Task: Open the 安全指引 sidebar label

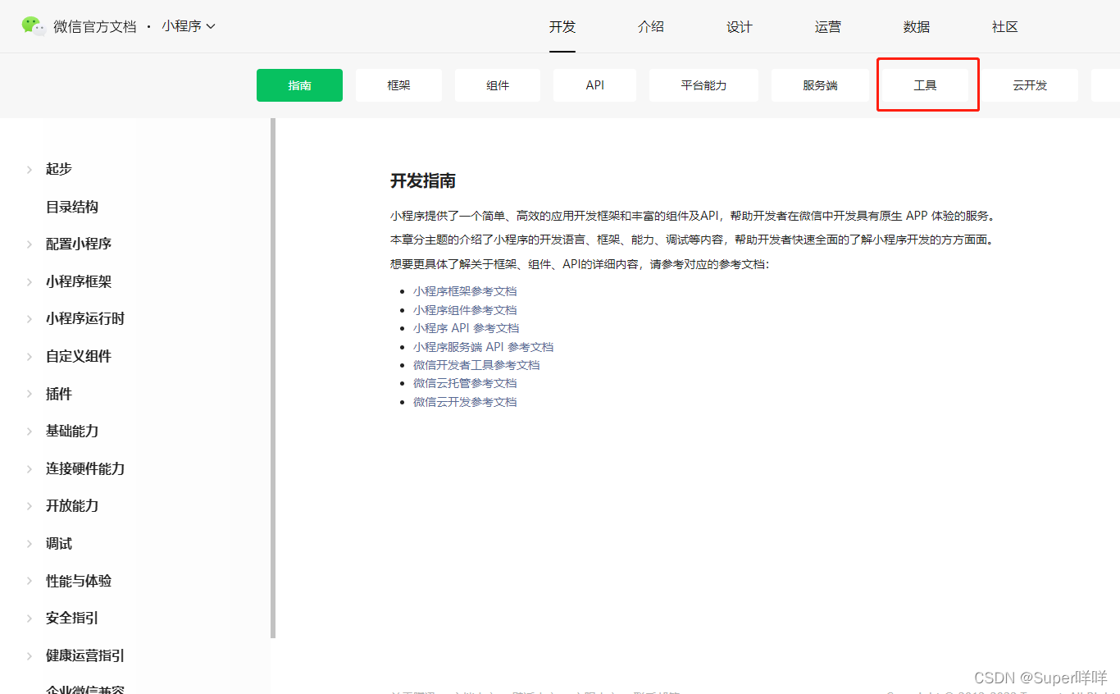Action: pyautogui.click(x=72, y=619)
